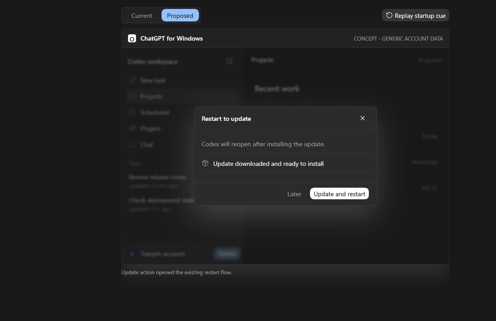Click Replay startup cue button

click(415, 16)
